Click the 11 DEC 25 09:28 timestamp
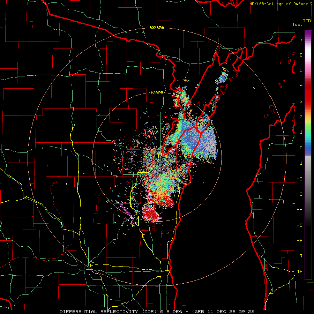 [x=230, y=312]
